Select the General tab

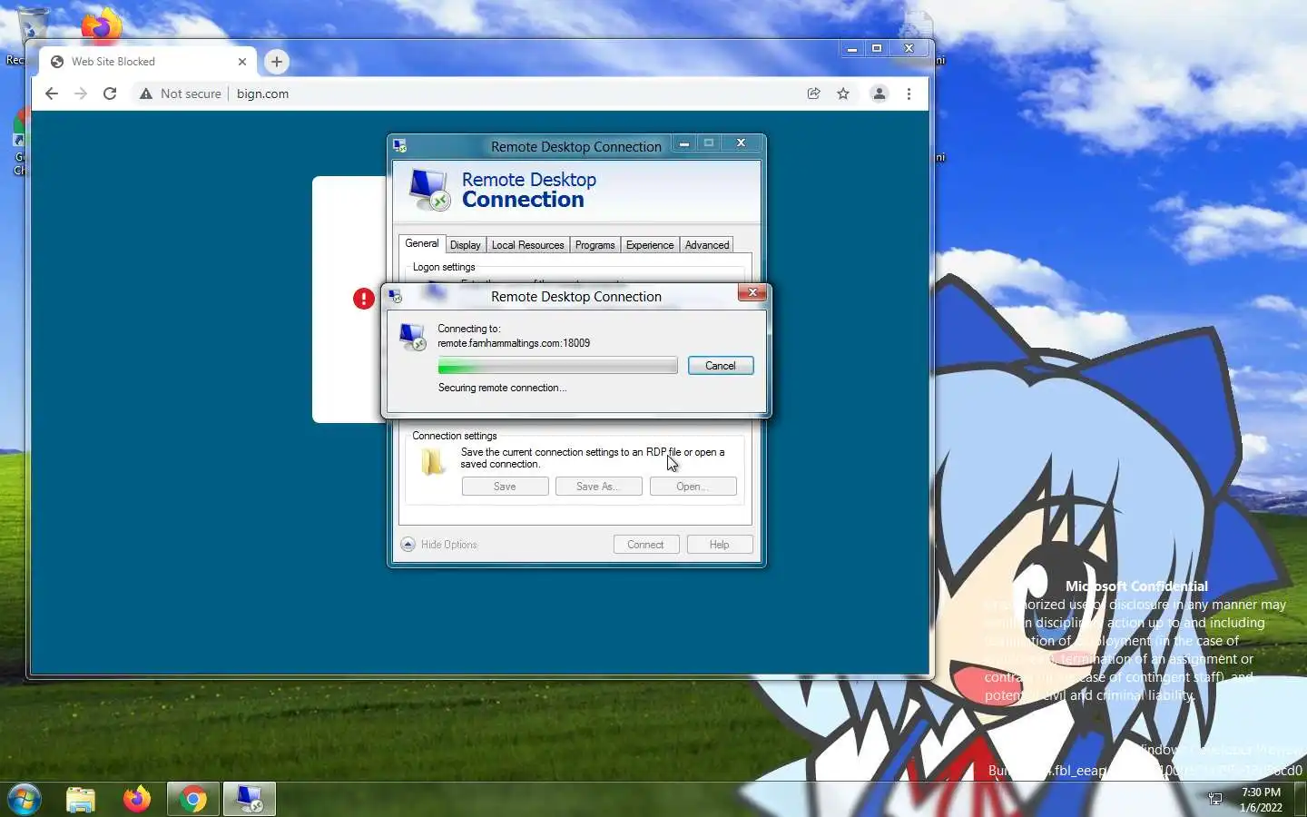click(421, 243)
